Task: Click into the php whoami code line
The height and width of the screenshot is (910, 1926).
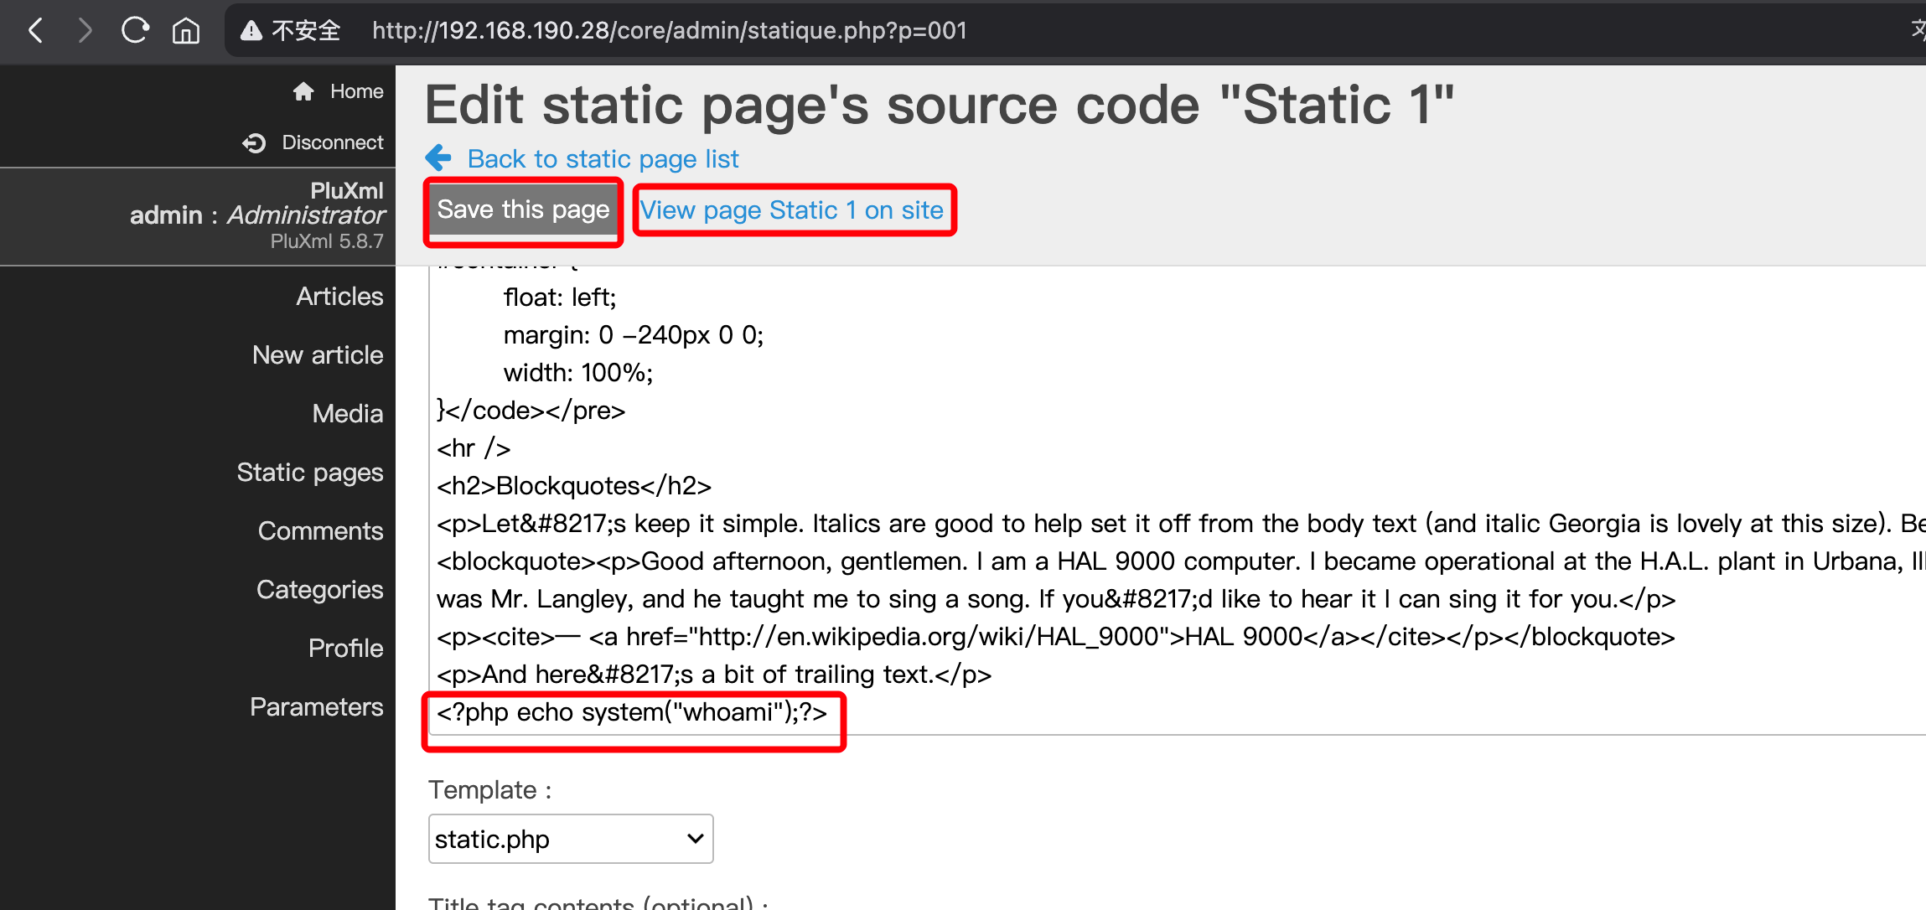Action: [631, 712]
